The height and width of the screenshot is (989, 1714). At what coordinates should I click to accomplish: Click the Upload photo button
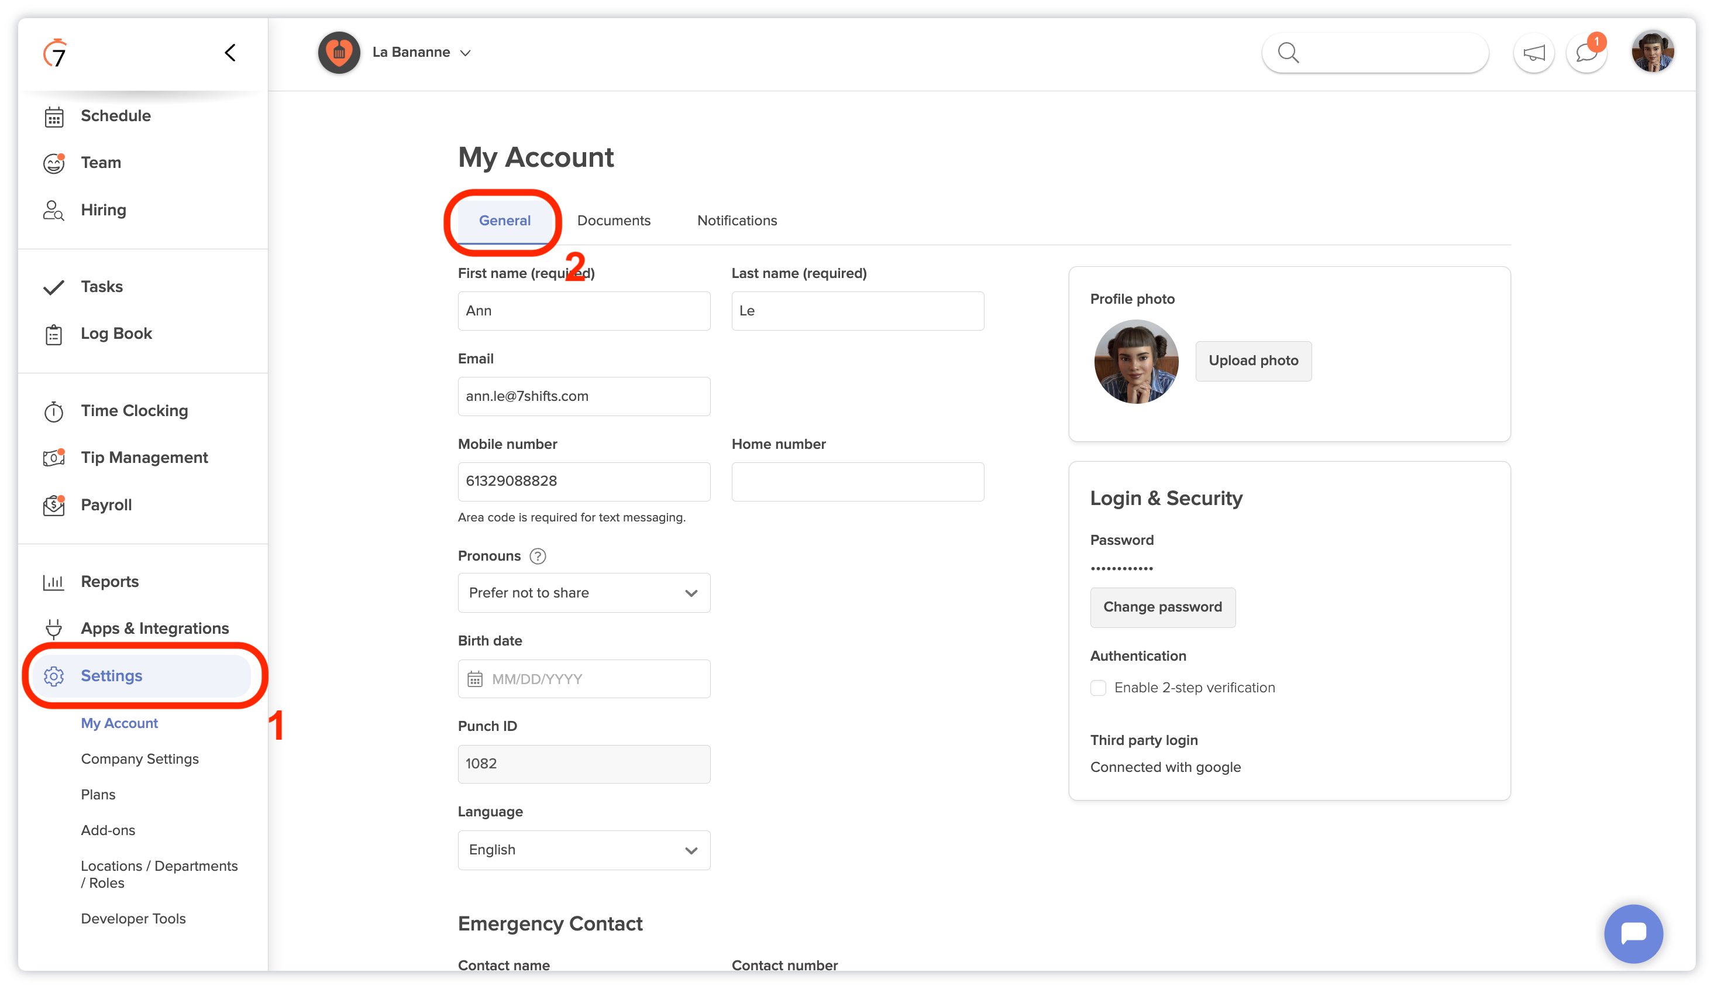(x=1253, y=362)
